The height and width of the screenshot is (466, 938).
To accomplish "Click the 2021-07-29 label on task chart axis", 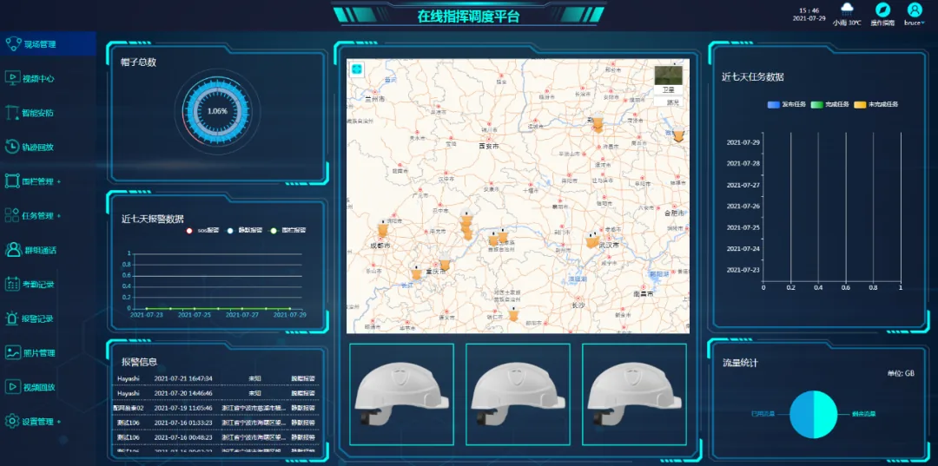I will (743, 142).
